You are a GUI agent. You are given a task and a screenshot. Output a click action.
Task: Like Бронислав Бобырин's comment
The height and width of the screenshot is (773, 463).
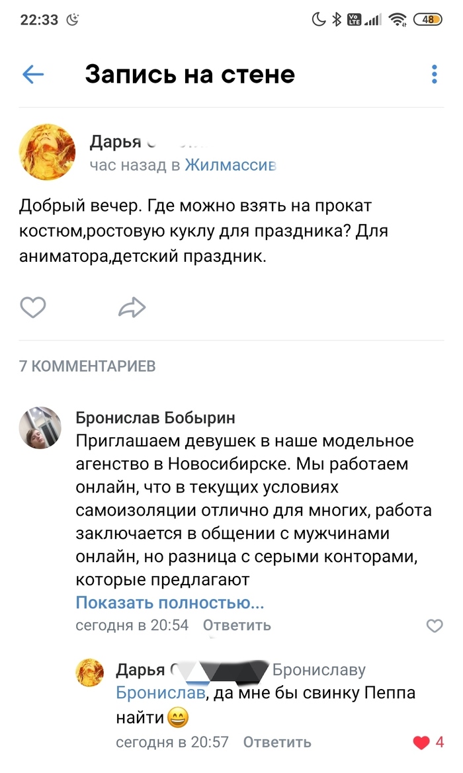click(434, 626)
